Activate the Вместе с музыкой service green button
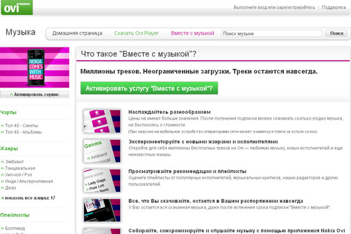351x234 pixels. [x=149, y=88]
